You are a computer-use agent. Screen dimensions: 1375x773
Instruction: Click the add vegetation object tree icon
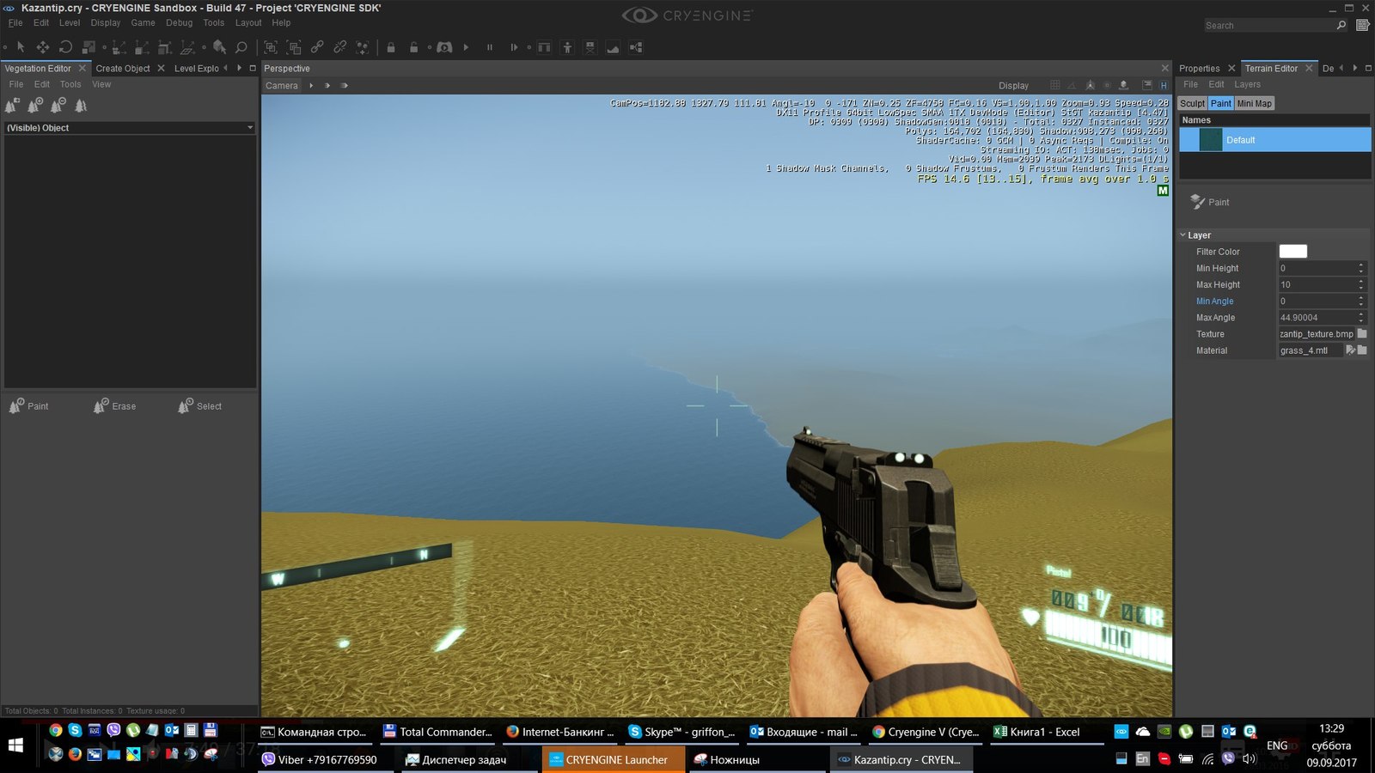(x=12, y=106)
